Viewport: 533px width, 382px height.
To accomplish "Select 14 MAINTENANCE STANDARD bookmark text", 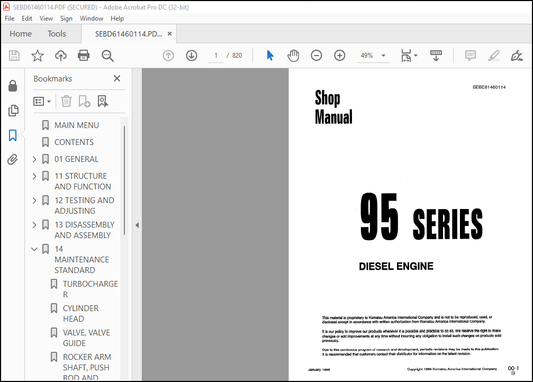I will (82, 260).
